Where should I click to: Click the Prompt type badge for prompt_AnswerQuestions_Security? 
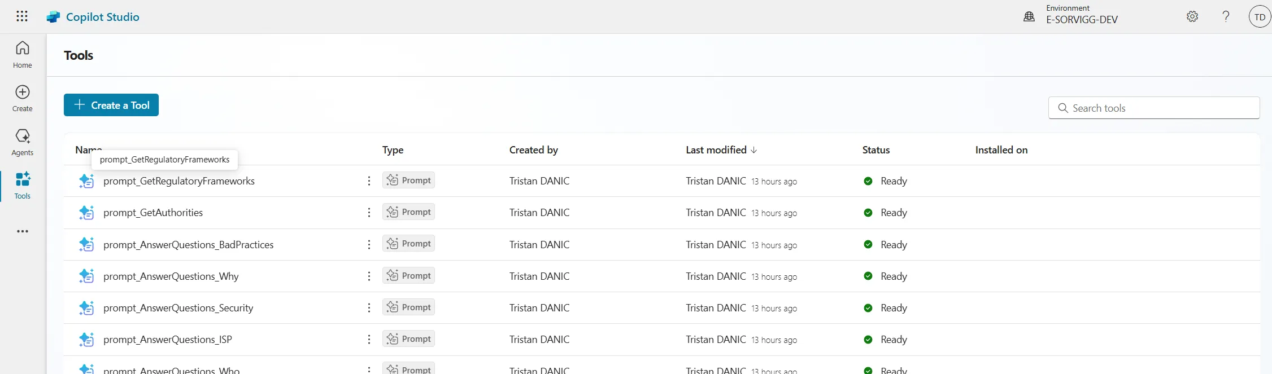408,307
